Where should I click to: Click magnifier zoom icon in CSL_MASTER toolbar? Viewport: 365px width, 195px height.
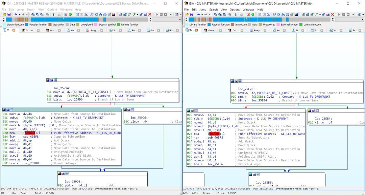coord(274,14)
